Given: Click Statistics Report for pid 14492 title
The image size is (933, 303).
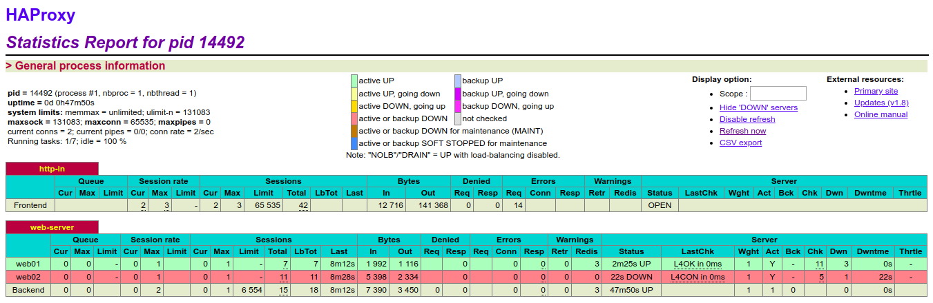Looking at the screenshot, I should coord(125,43).
